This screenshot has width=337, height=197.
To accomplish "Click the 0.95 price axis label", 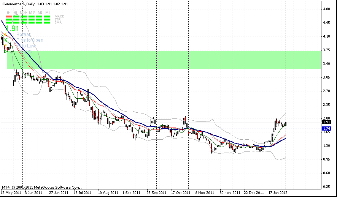I will [326, 159].
